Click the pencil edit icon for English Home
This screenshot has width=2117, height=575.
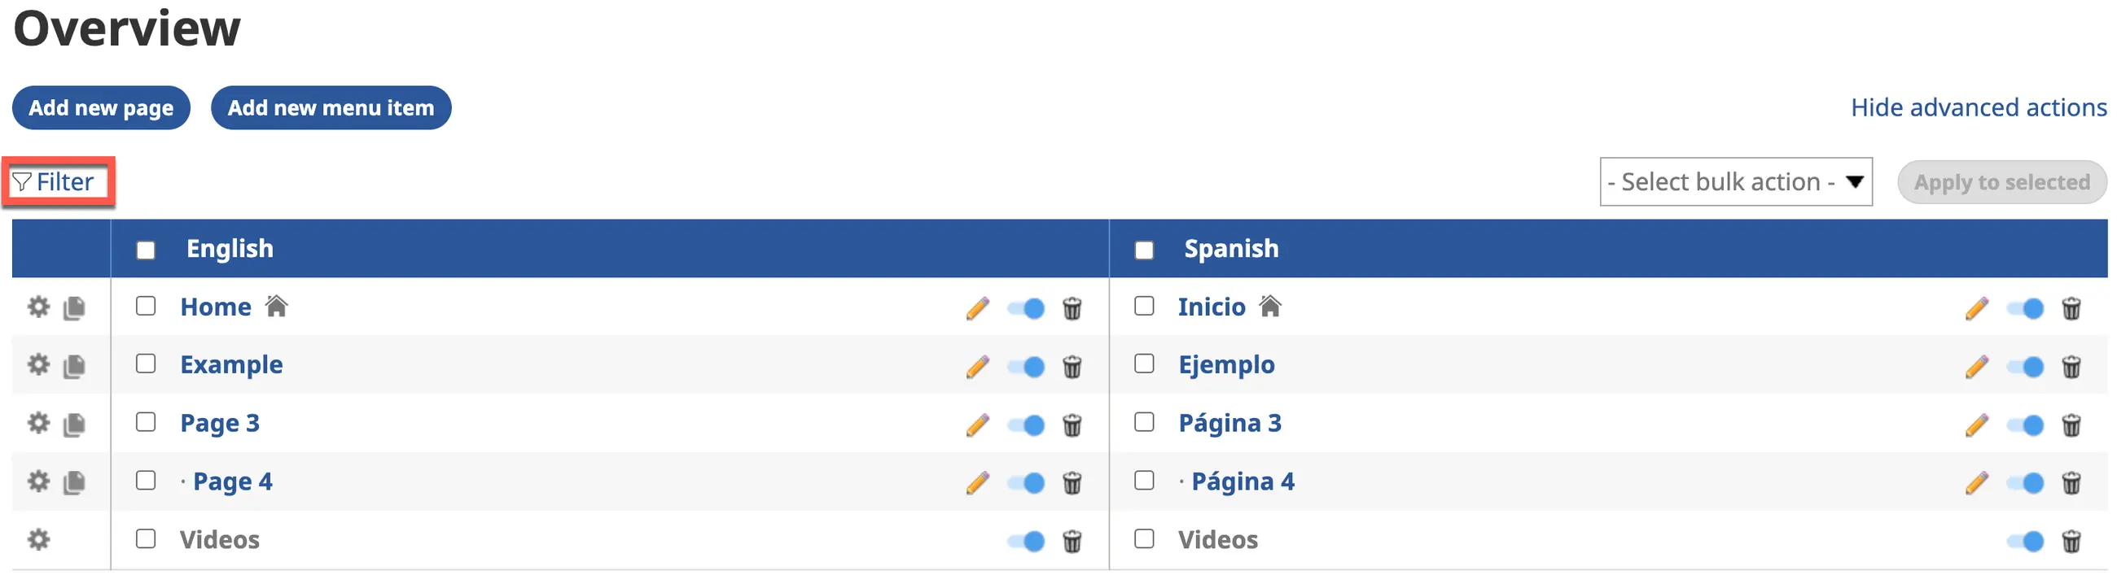[x=977, y=309]
